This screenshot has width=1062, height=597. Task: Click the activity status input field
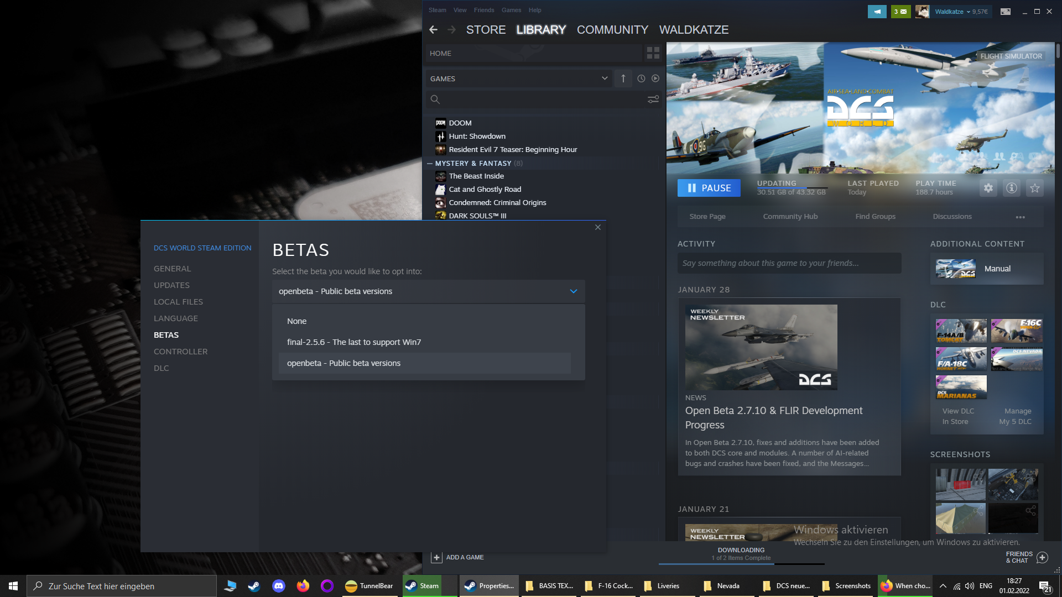pos(789,263)
